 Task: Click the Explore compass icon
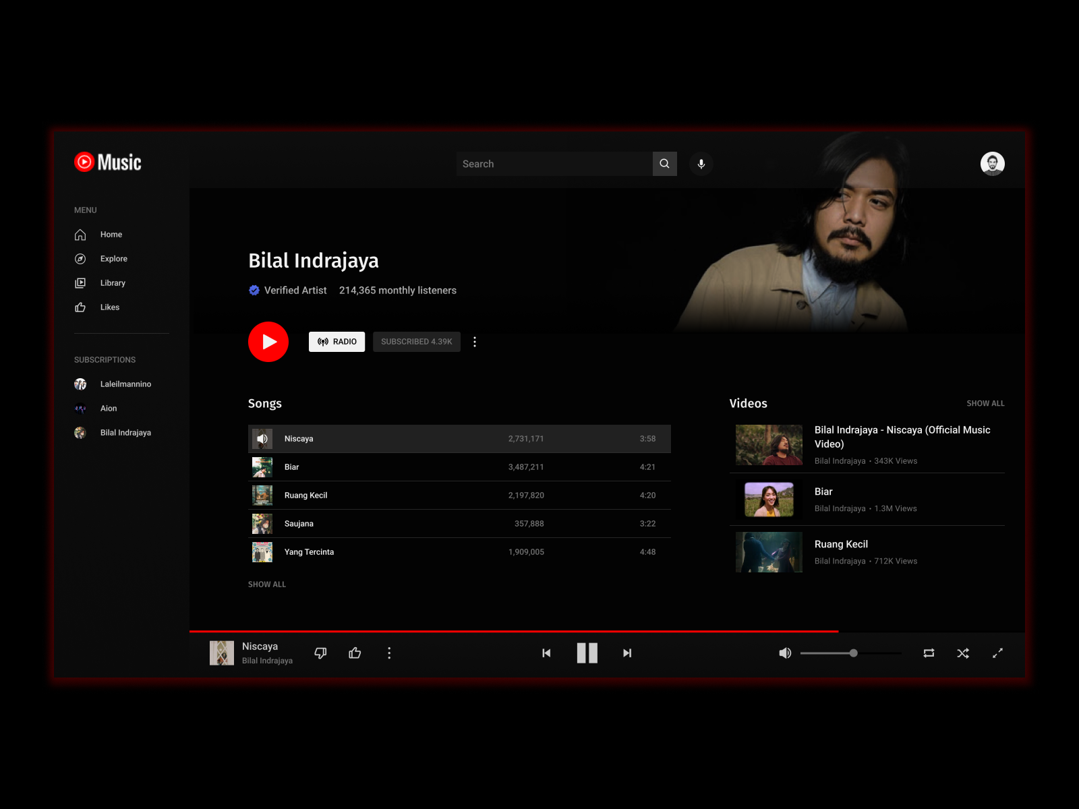[80, 259]
